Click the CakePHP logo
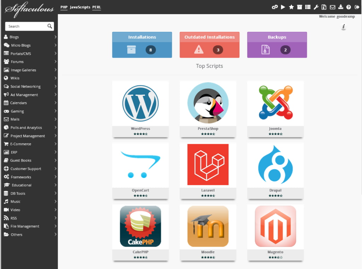The image size is (362, 269). click(140, 226)
